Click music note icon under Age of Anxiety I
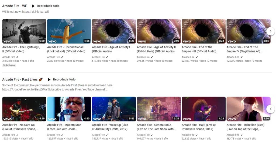The height and width of the screenshot is (143, 276). click(x=107, y=57)
